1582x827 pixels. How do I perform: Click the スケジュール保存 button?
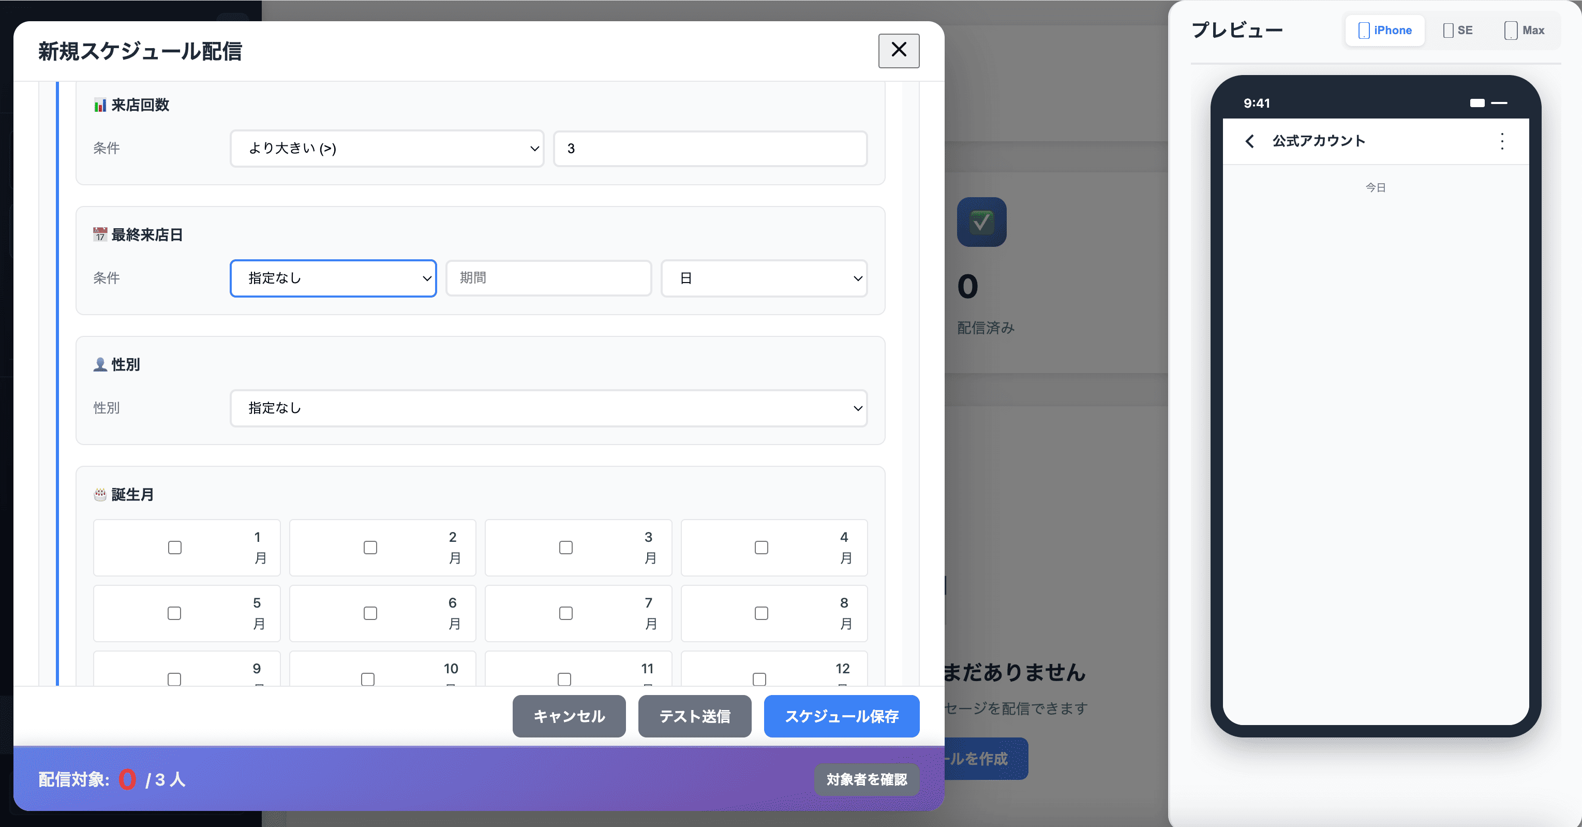coord(841,716)
